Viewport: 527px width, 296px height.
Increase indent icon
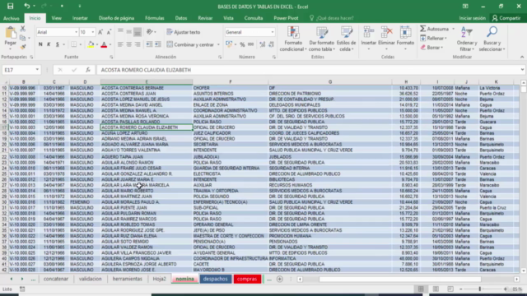(157, 44)
